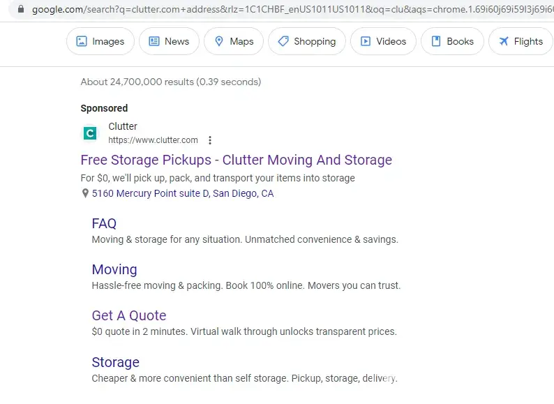Viewport: 554px width, 404px height.
Task: Click the Images filter icon
Action: coord(82,42)
